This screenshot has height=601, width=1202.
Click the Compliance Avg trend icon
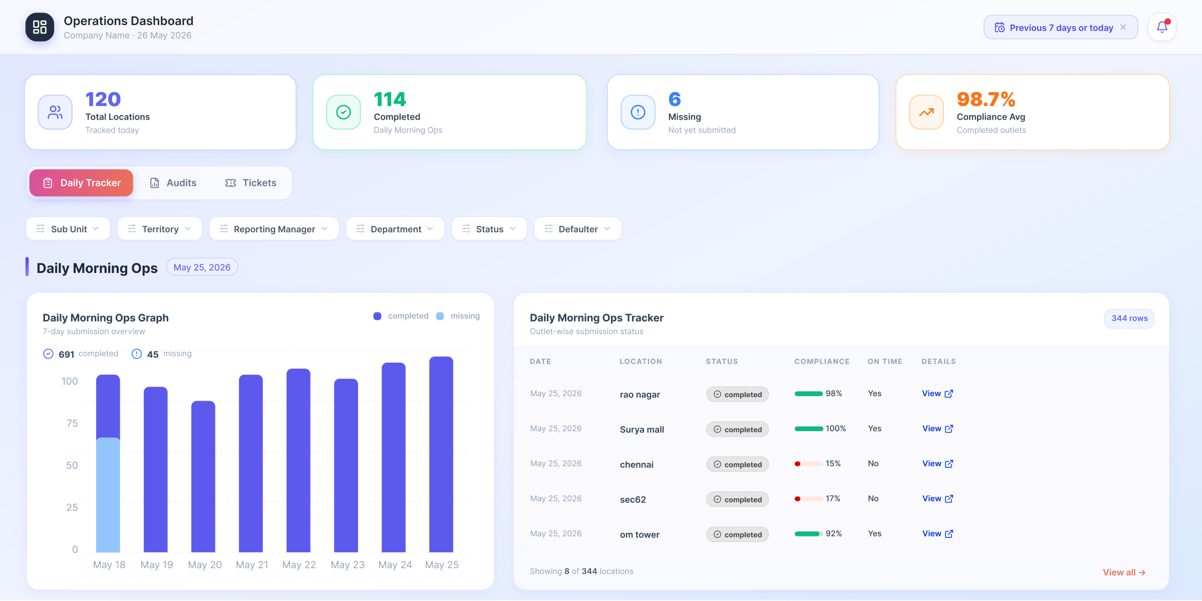927,112
